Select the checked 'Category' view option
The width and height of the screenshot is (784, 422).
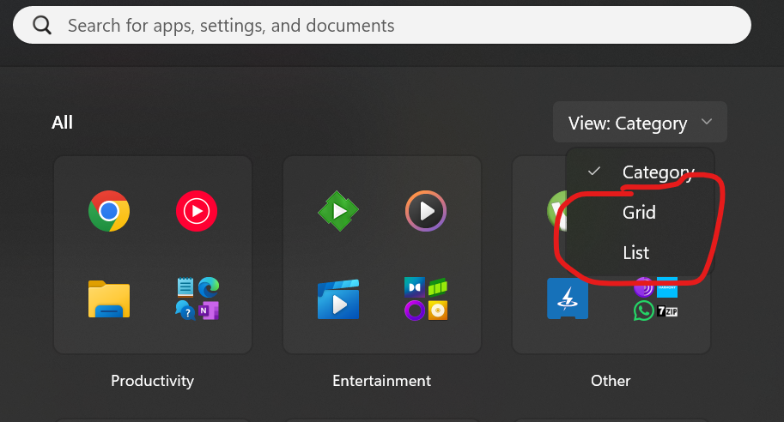click(640, 172)
